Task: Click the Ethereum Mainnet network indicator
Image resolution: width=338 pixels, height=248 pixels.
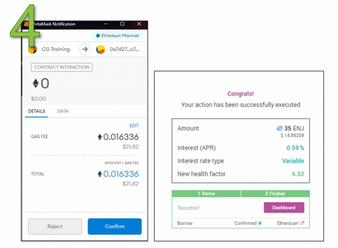Action: pos(117,36)
